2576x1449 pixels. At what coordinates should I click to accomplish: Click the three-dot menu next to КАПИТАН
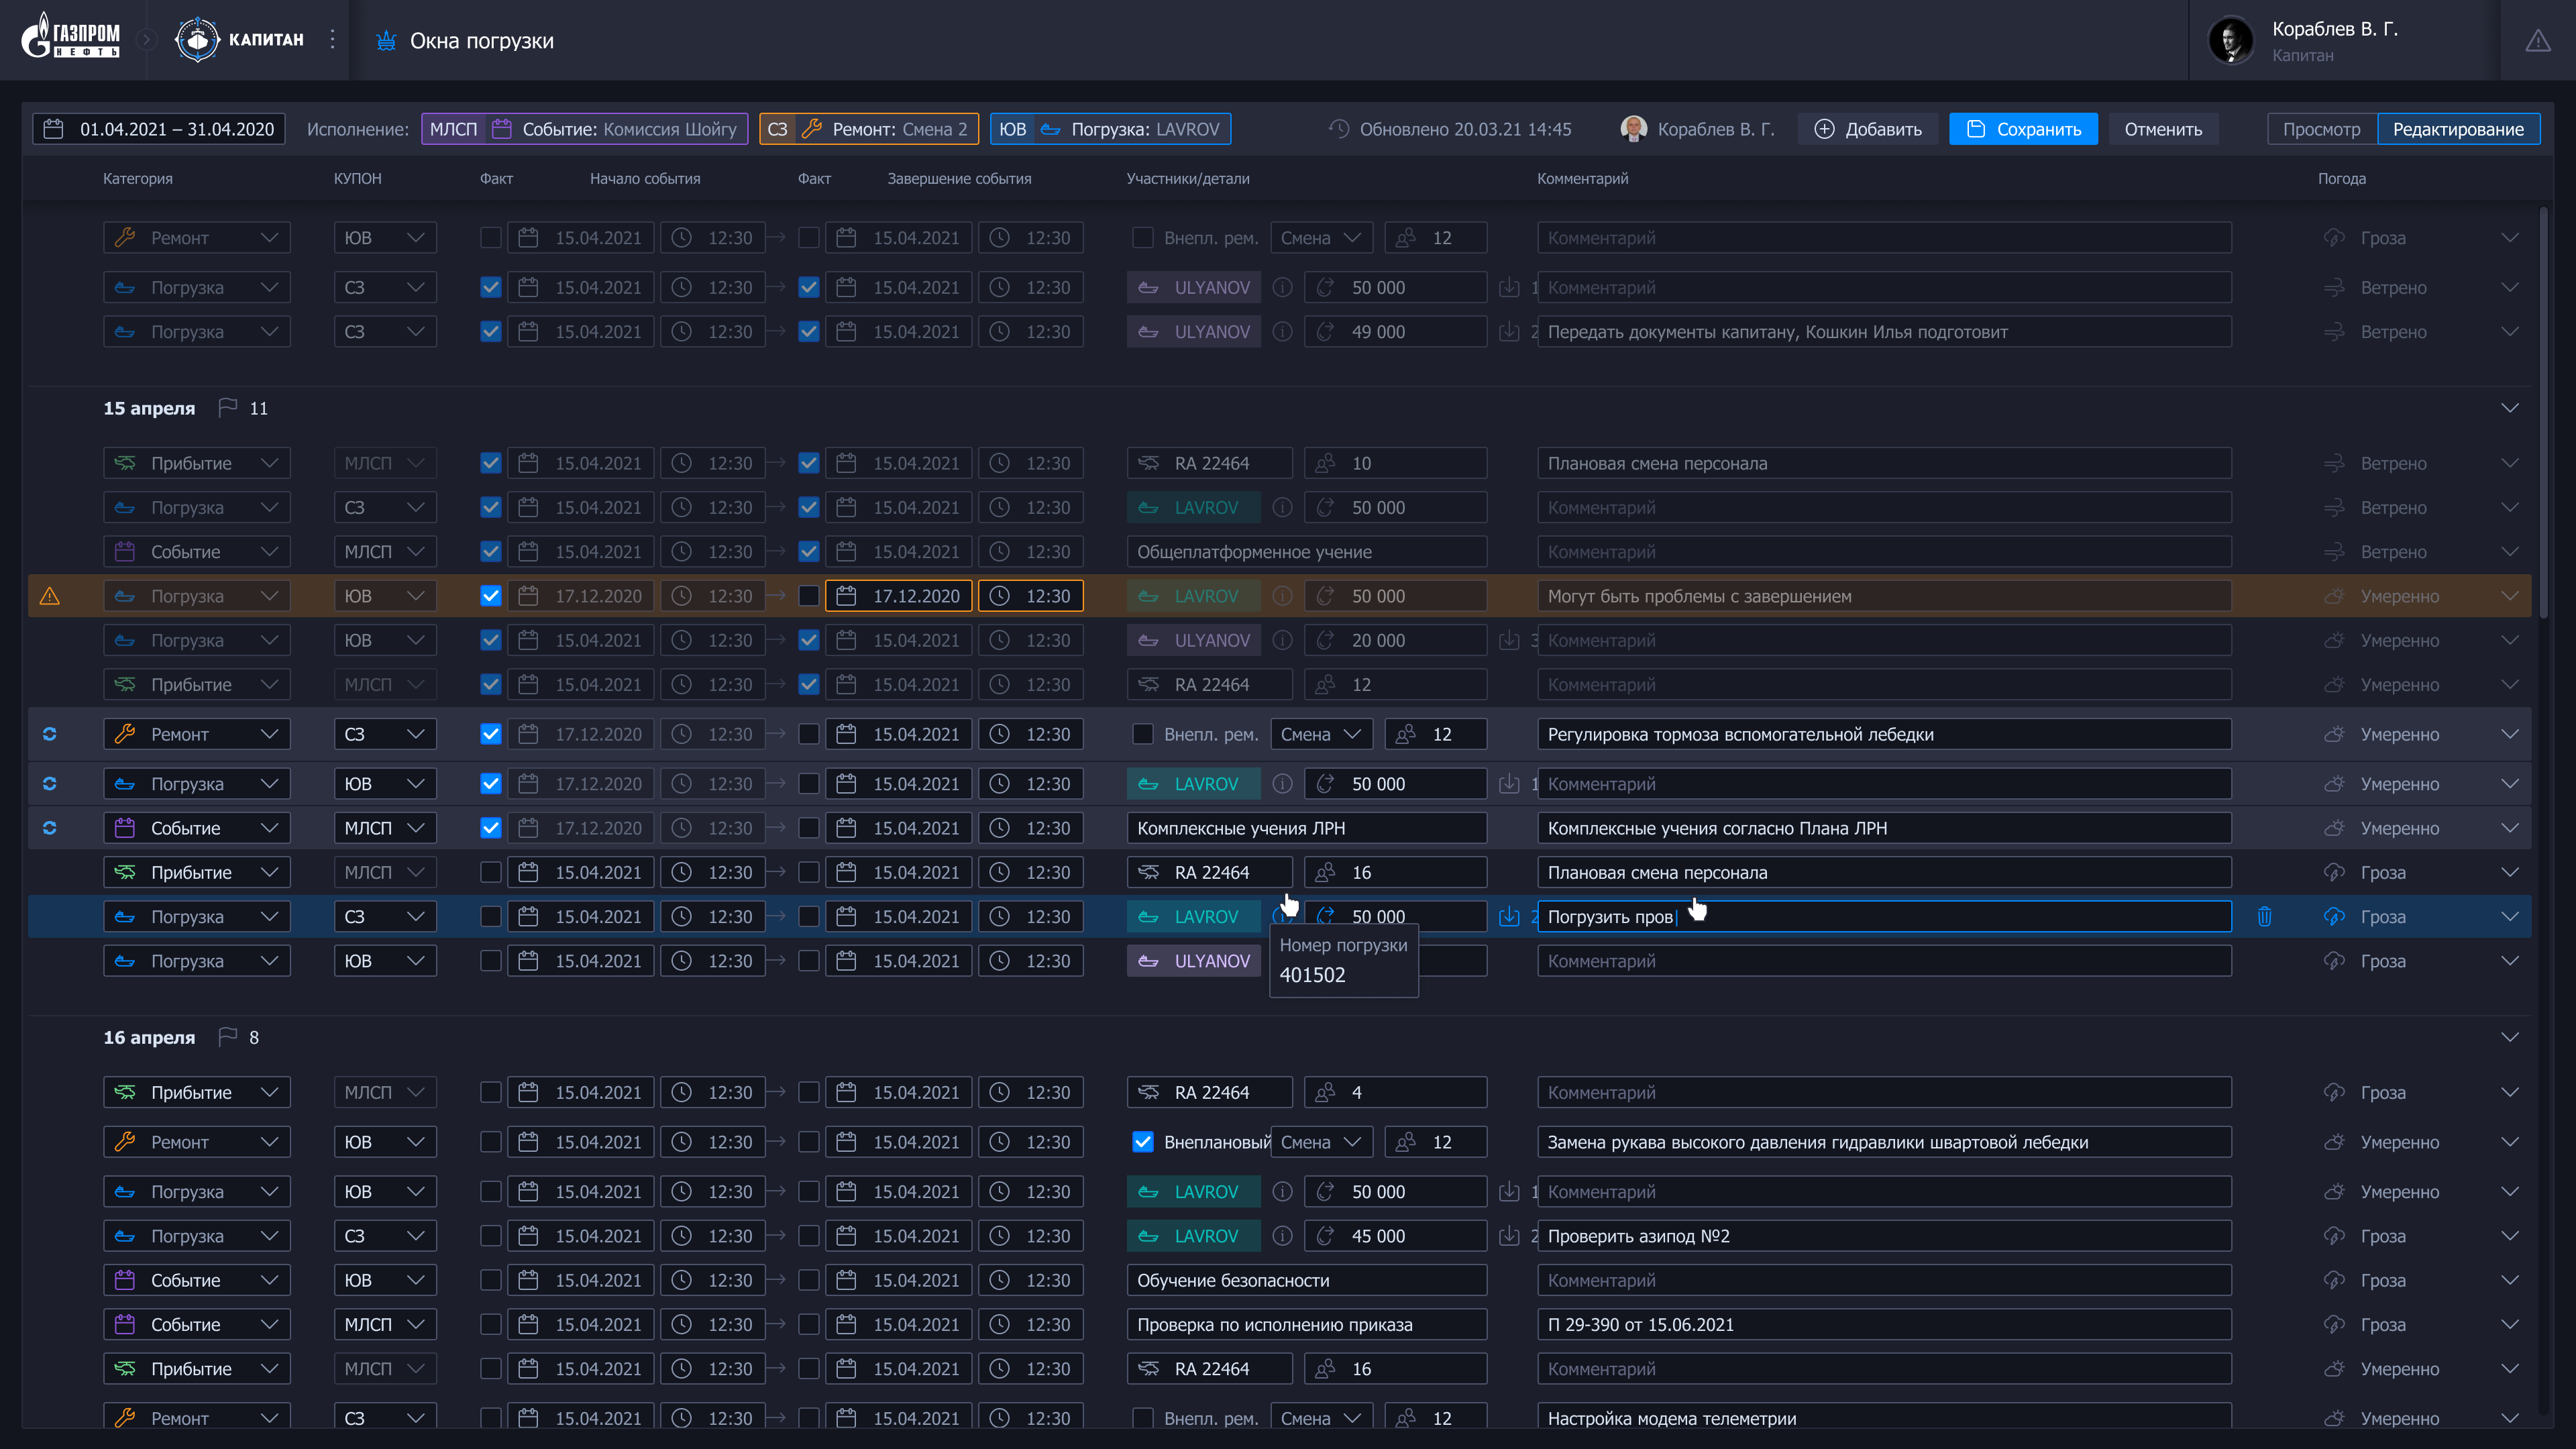point(333,40)
